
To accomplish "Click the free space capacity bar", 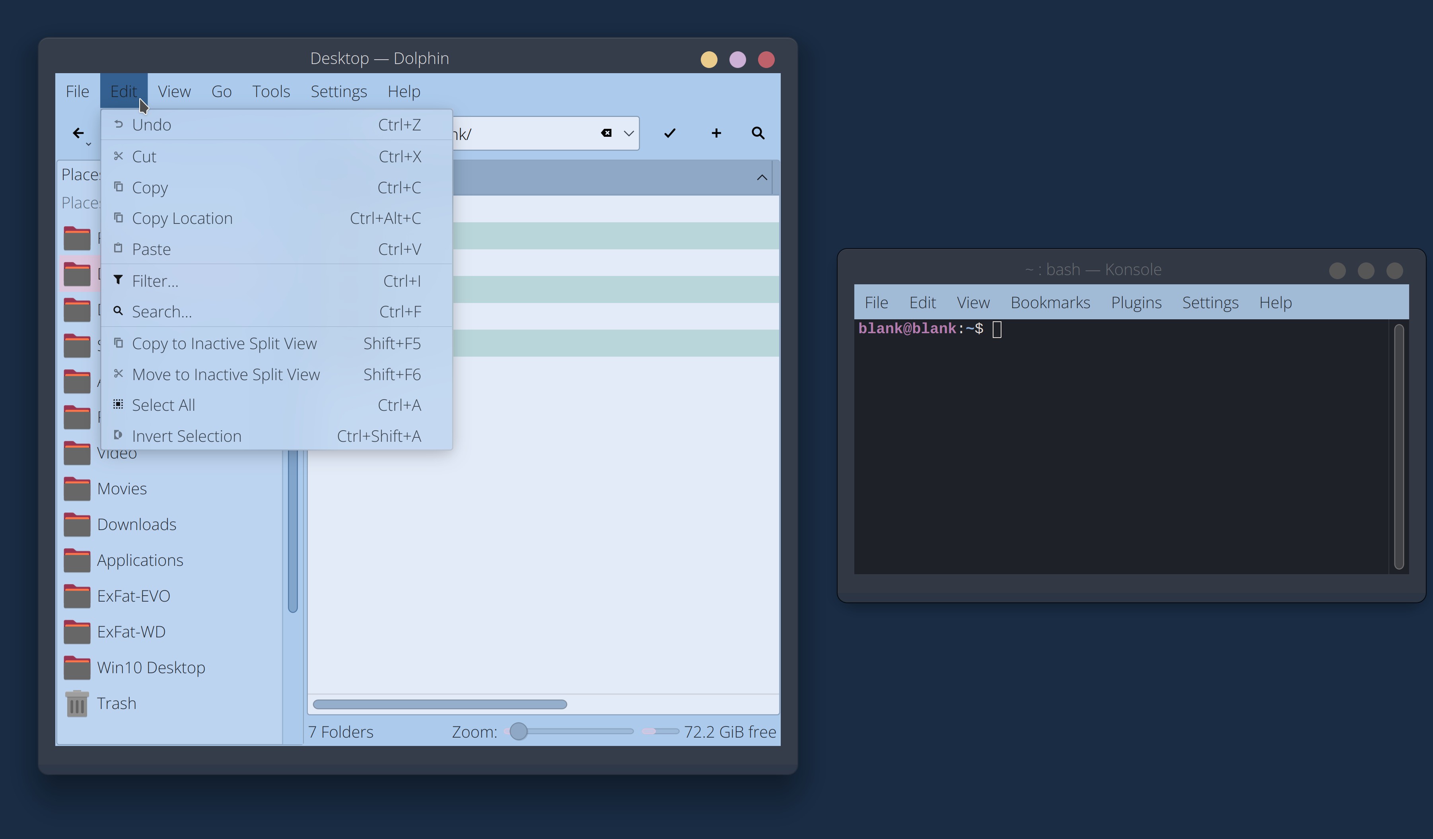I will pyautogui.click(x=660, y=732).
